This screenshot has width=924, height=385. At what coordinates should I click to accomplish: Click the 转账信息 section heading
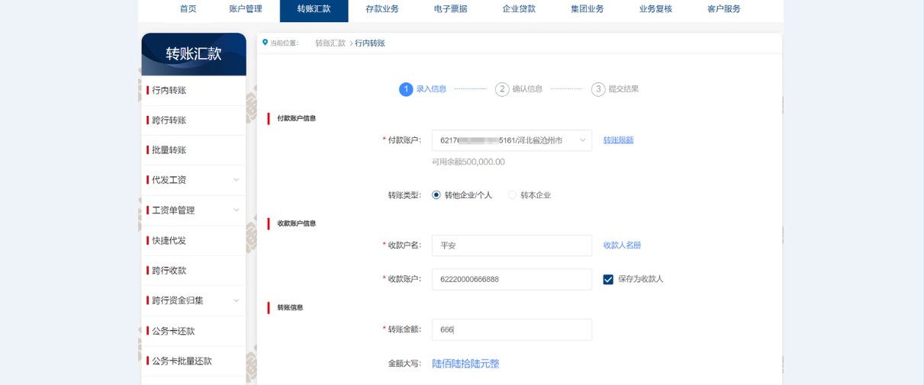tap(290, 307)
